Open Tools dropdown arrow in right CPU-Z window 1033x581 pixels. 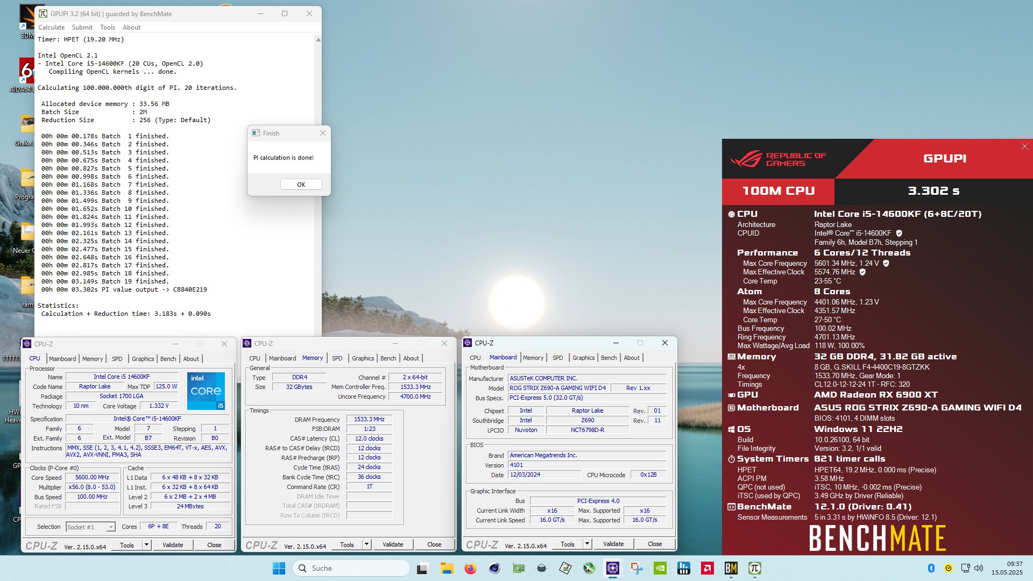587,544
